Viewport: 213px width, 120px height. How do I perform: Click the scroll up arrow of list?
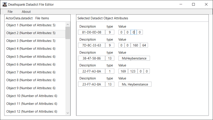click(x=68, y=24)
